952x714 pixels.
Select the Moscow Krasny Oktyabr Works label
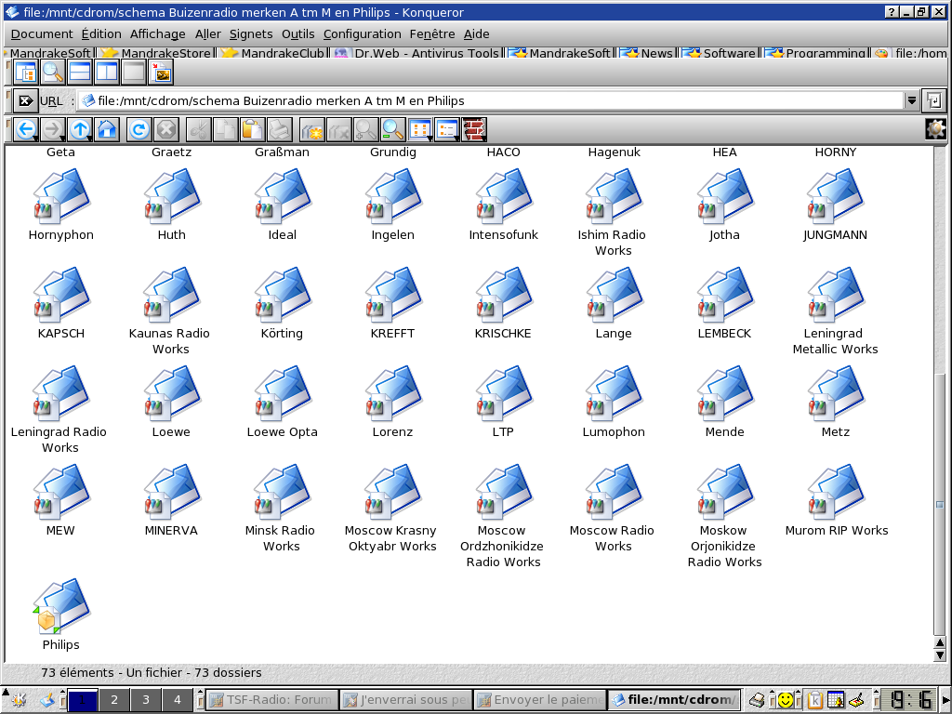tap(391, 538)
